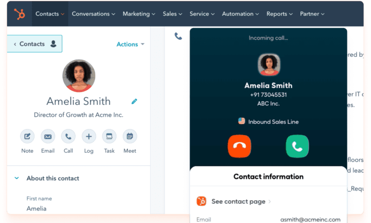The width and height of the screenshot is (371, 223).
Task: Click the caller name Amelia Smith in widget
Action: click(269, 85)
